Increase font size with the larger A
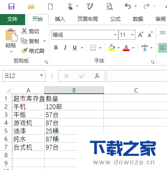 click(141, 35)
